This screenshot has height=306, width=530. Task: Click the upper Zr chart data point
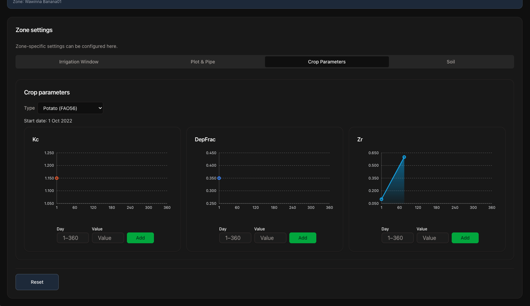(404, 157)
